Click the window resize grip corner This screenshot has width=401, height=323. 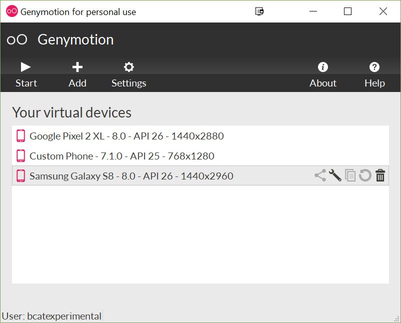[396, 318]
